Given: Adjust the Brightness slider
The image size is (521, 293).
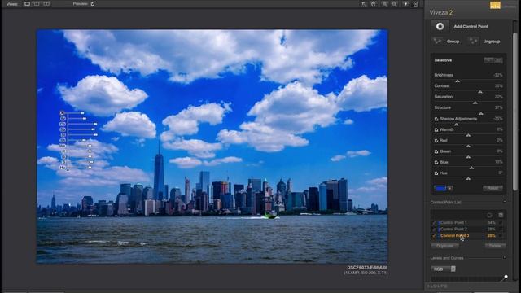Looking at the screenshot, I should pos(458,81).
